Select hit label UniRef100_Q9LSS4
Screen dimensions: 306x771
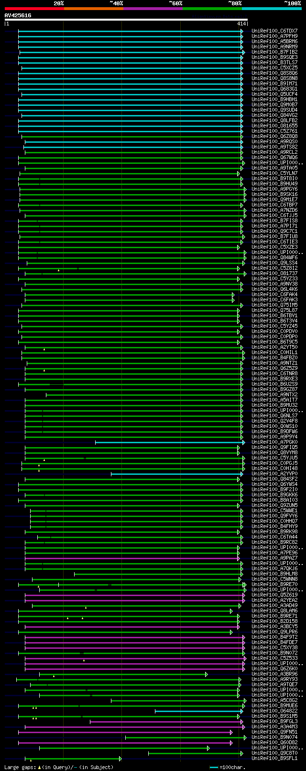tap(274, 263)
